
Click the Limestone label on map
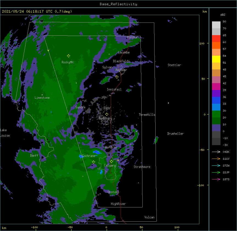coord(42,98)
